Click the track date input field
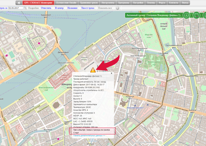Image resolution: width=206 pixels, height=146 pixels. (15, 8)
